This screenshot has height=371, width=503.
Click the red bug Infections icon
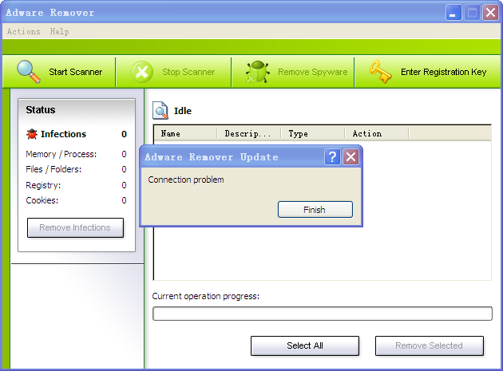(x=32, y=134)
